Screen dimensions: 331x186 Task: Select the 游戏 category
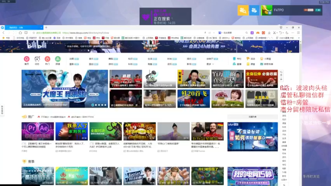pyautogui.click(x=113, y=64)
